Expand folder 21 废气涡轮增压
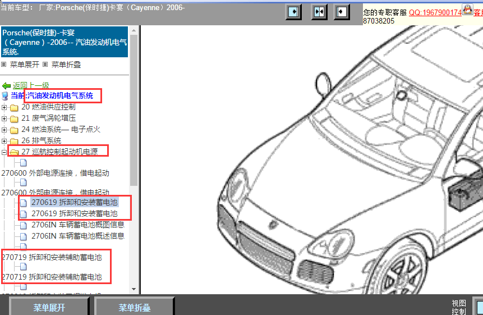Viewport: 483px width, 315px height. [x=4, y=118]
